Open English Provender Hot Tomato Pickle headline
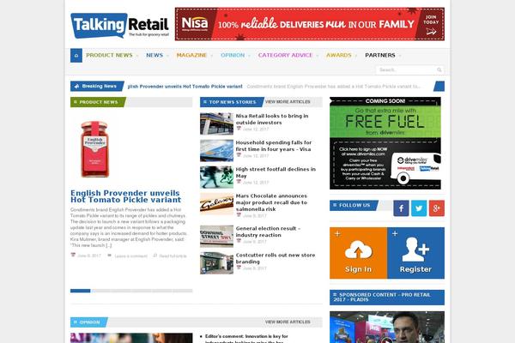This screenshot has width=515, height=343. (126, 196)
